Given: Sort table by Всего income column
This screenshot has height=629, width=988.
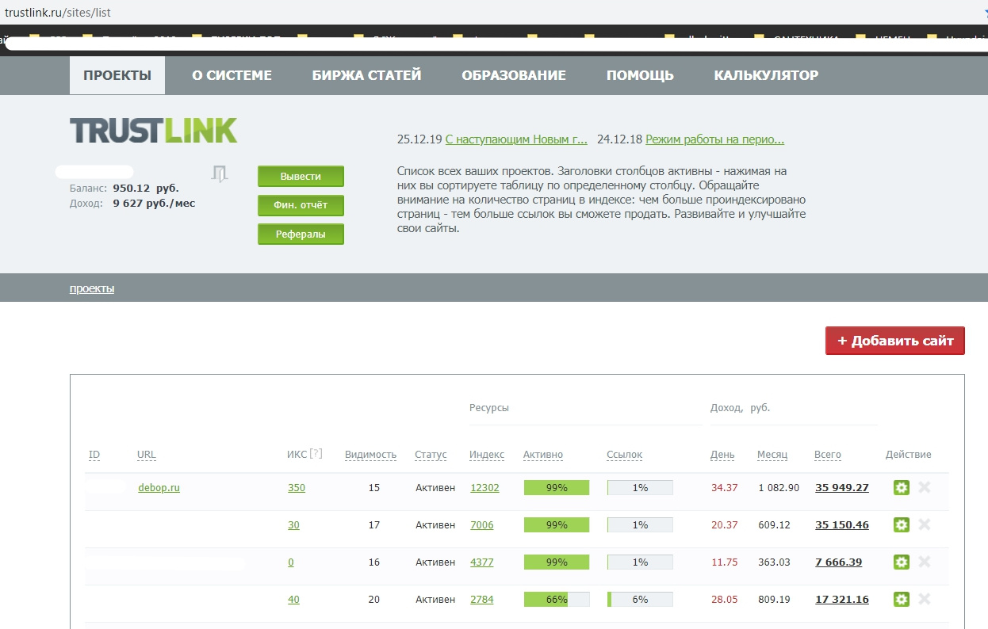Looking at the screenshot, I should pyautogui.click(x=828, y=455).
